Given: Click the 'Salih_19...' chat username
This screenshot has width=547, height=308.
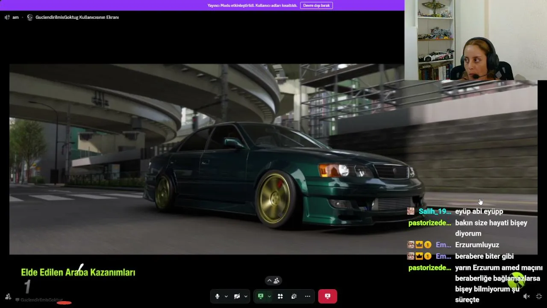Looking at the screenshot, I should pyautogui.click(x=435, y=211).
